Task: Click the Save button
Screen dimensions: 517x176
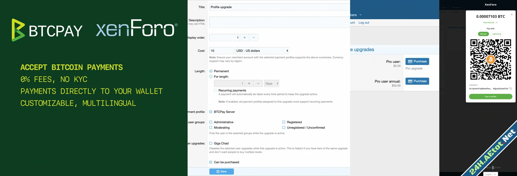Action: [x=221, y=171]
